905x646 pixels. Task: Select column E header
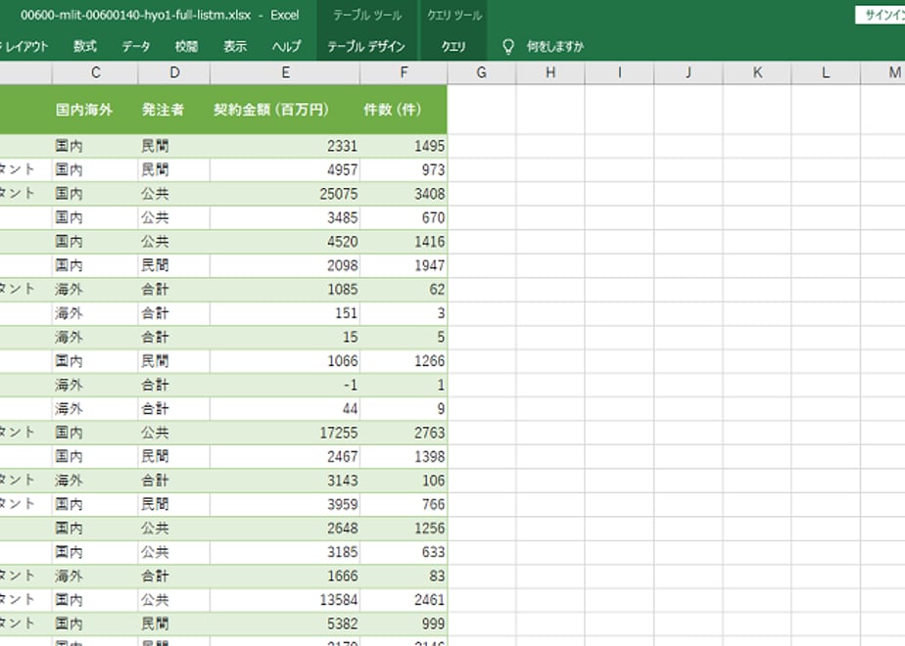click(285, 72)
